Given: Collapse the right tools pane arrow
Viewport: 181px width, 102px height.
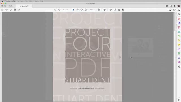Looking at the screenshot, I should pyautogui.click(x=176, y=57).
